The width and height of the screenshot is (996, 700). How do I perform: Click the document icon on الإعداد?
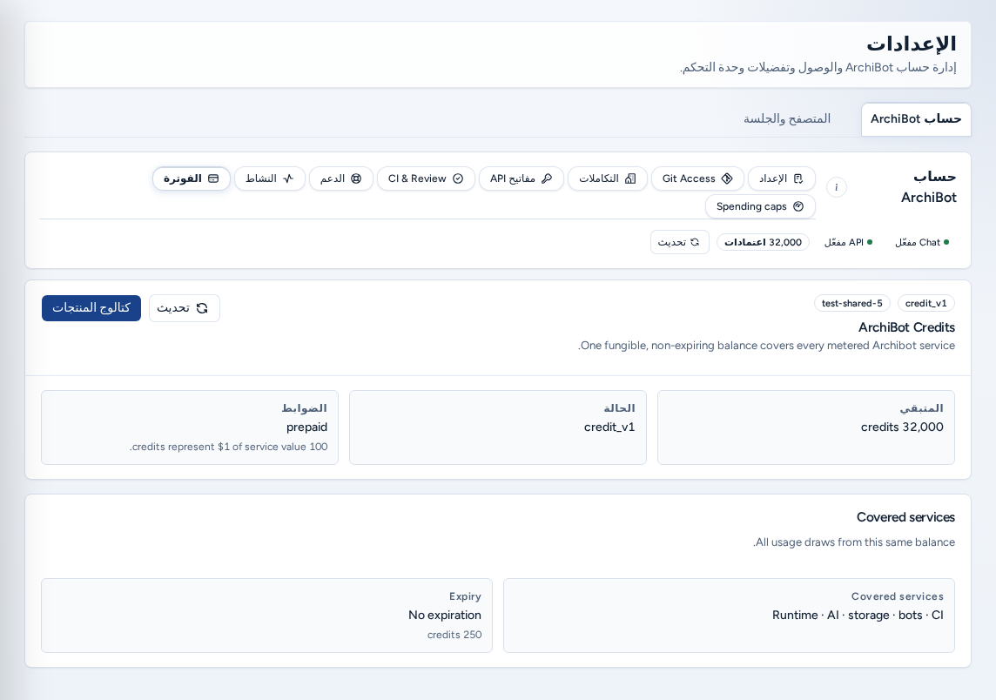(798, 178)
